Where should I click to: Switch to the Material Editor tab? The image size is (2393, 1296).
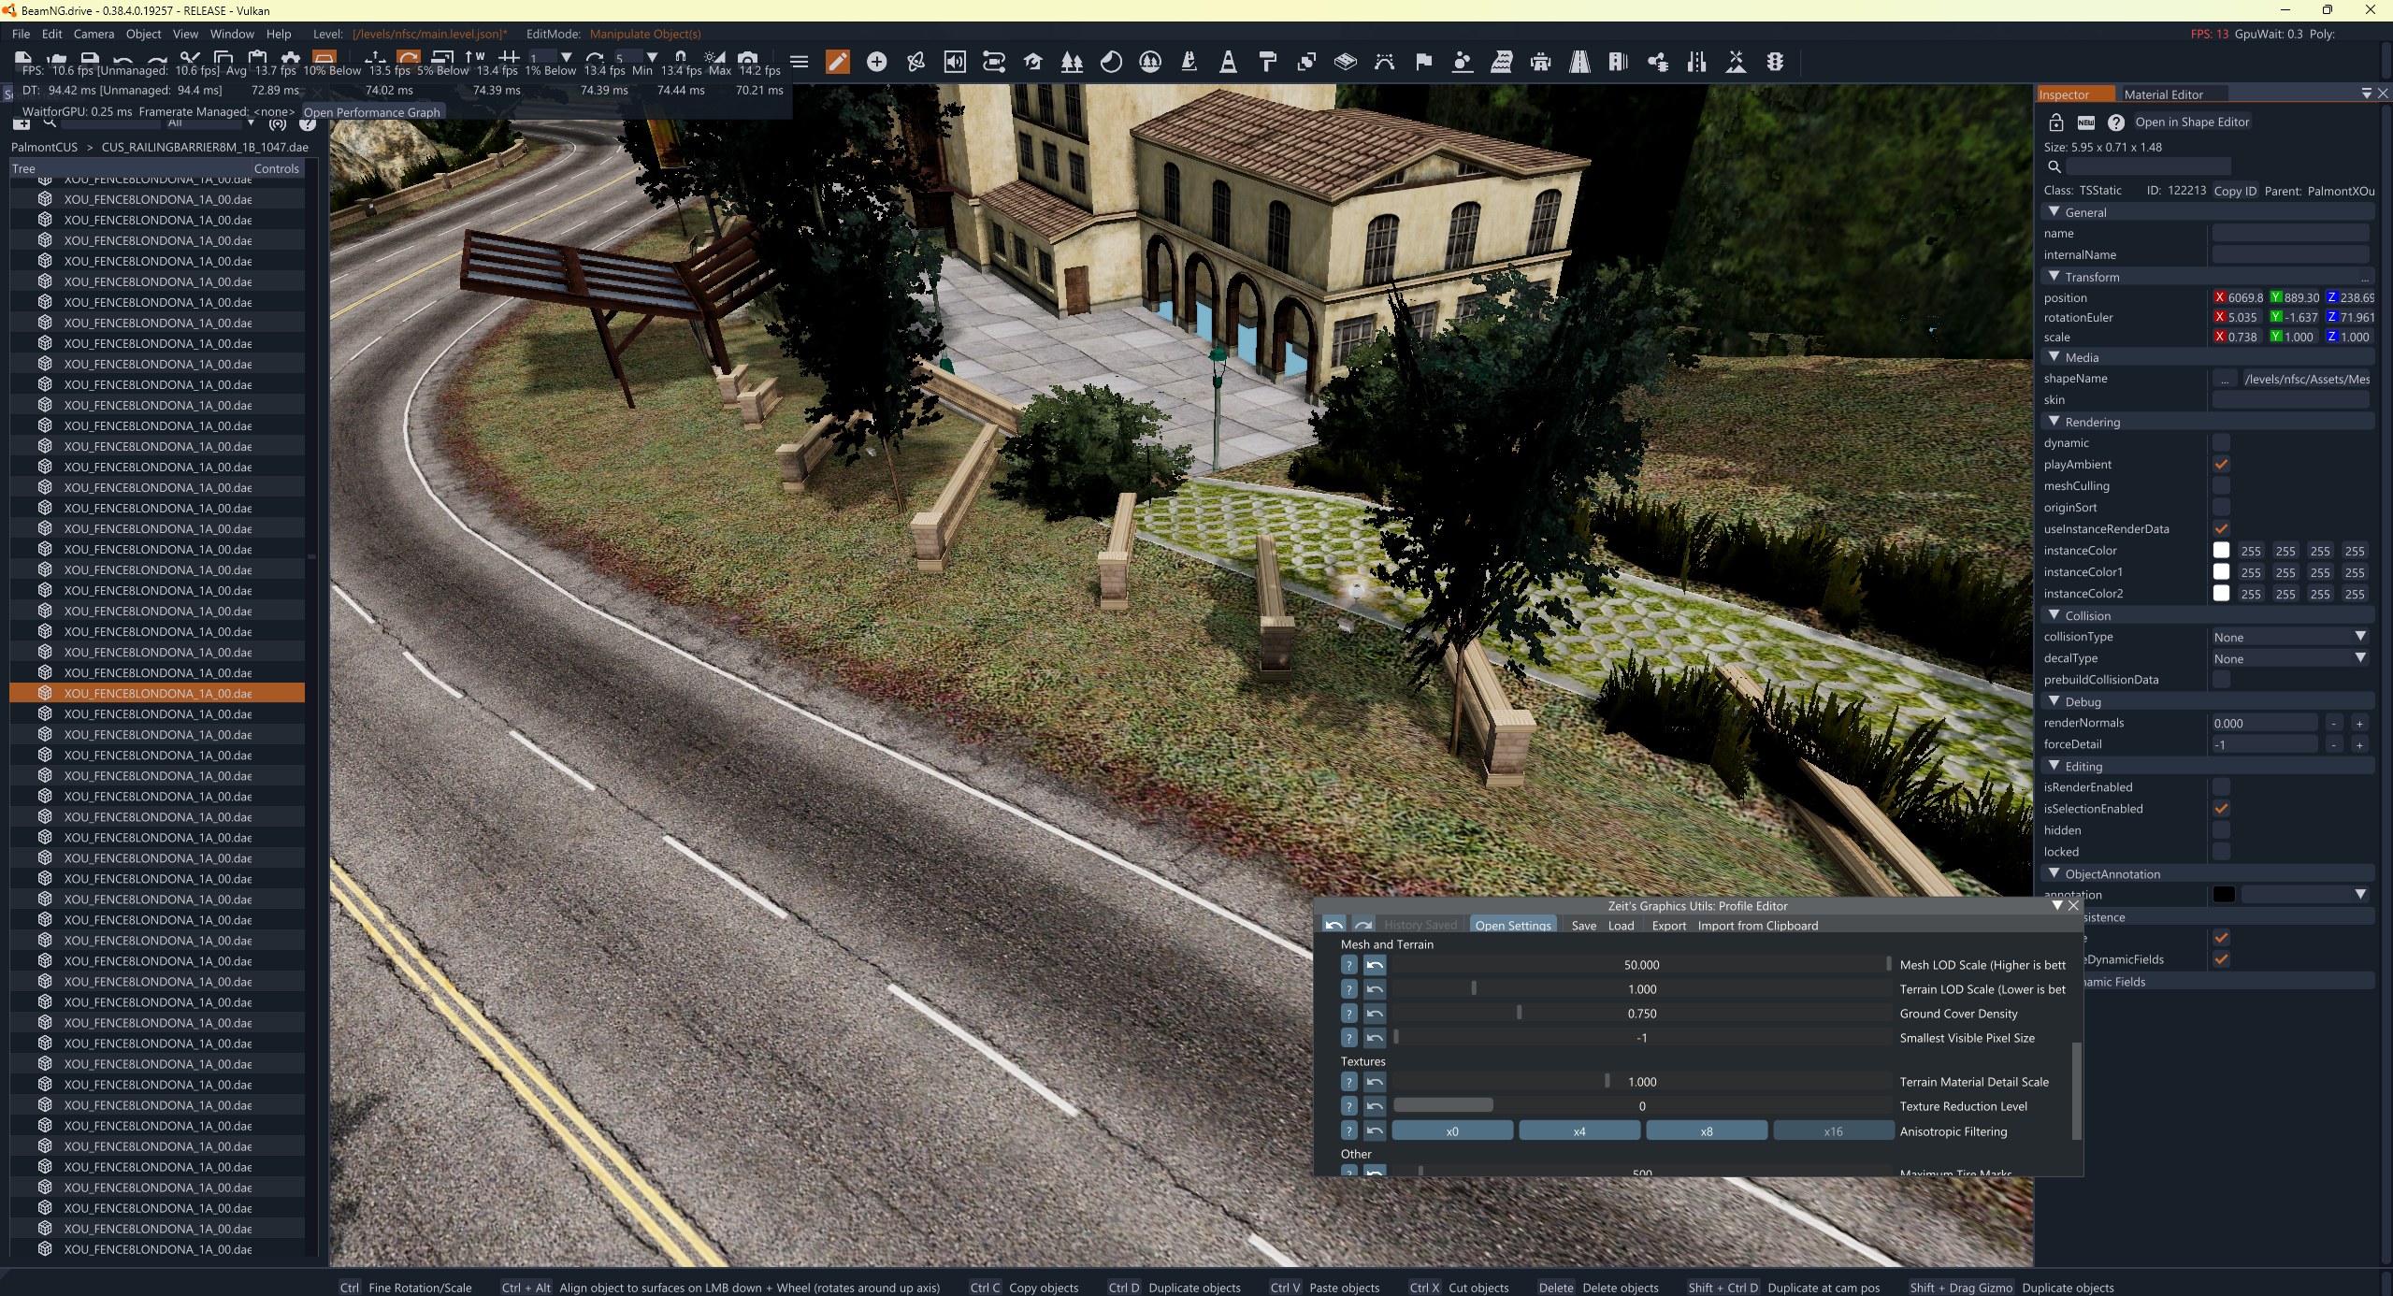click(2163, 94)
